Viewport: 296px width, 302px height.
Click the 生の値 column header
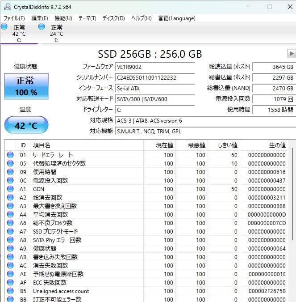pos(264,145)
